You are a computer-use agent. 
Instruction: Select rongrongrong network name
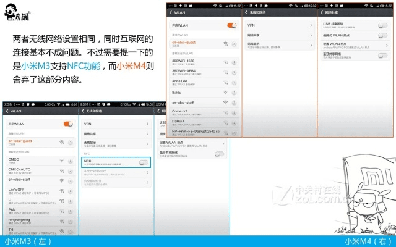pos(19,220)
